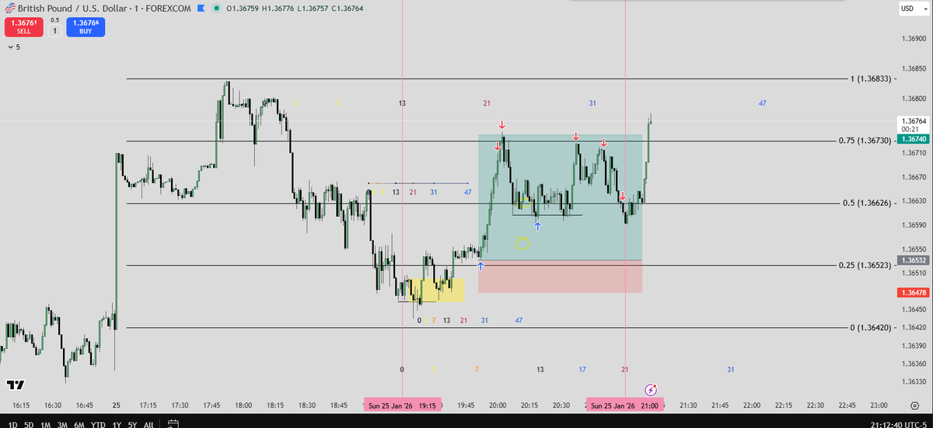Select the All time range
Screen dimensions: 933x428
(x=149, y=424)
